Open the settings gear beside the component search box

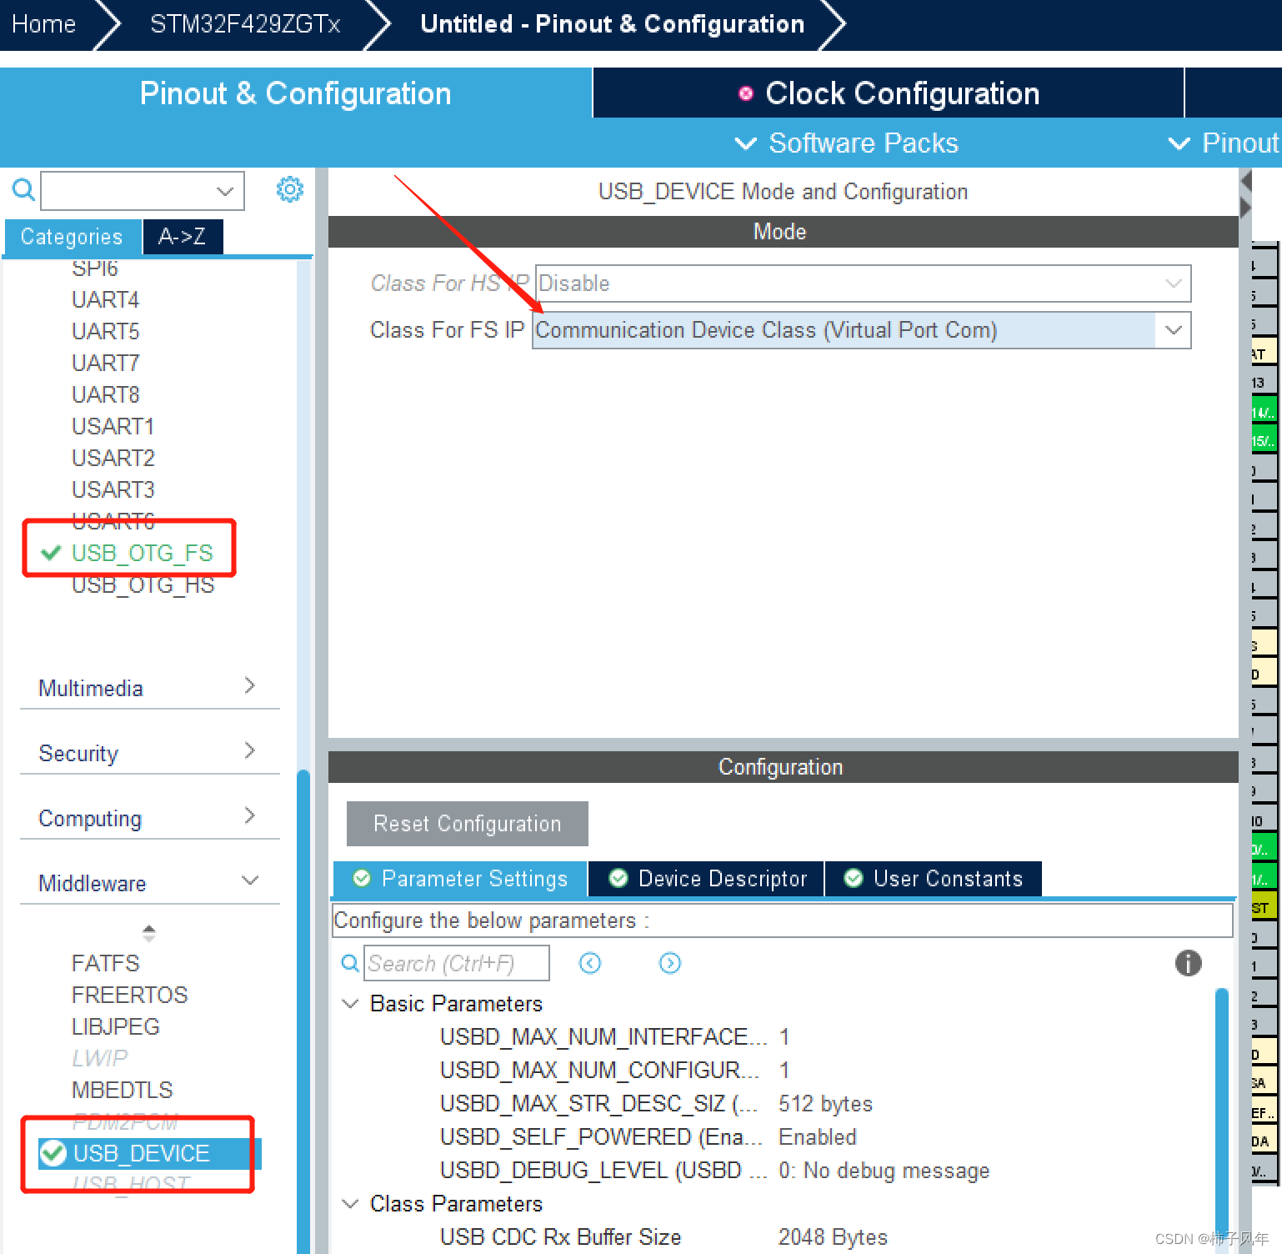click(289, 189)
